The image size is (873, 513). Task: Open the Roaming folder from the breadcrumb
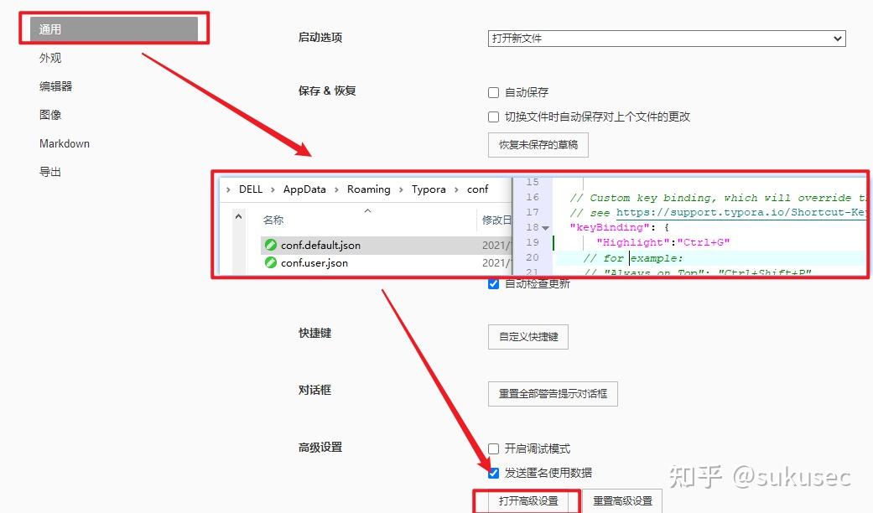pyautogui.click(x=369, y=189)
